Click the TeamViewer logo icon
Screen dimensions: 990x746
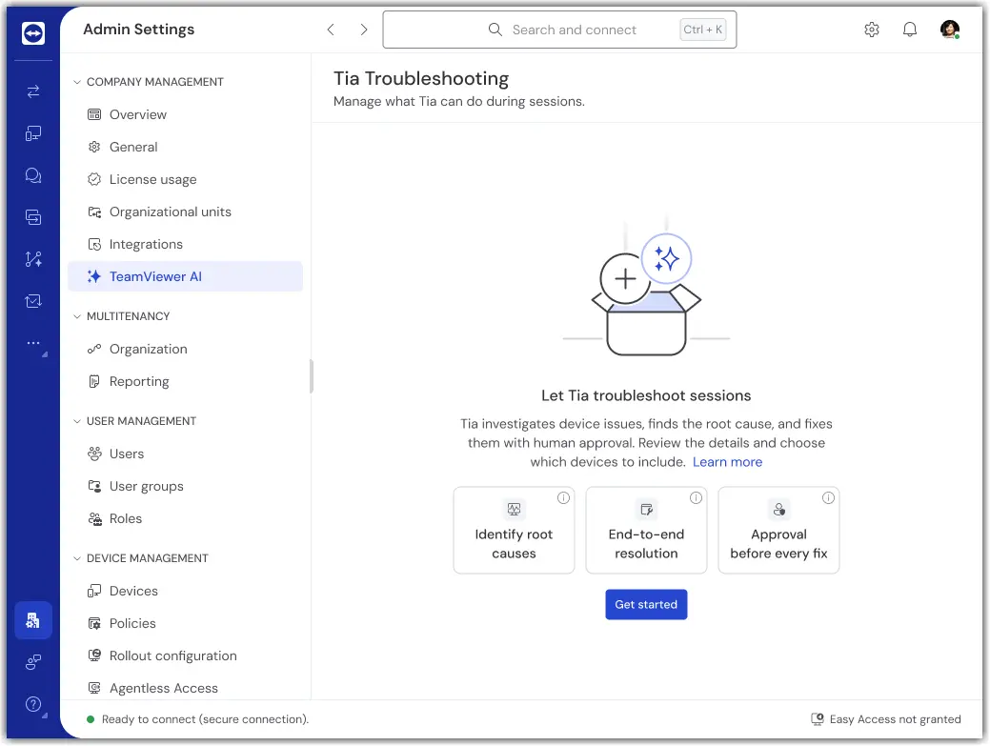32,32
